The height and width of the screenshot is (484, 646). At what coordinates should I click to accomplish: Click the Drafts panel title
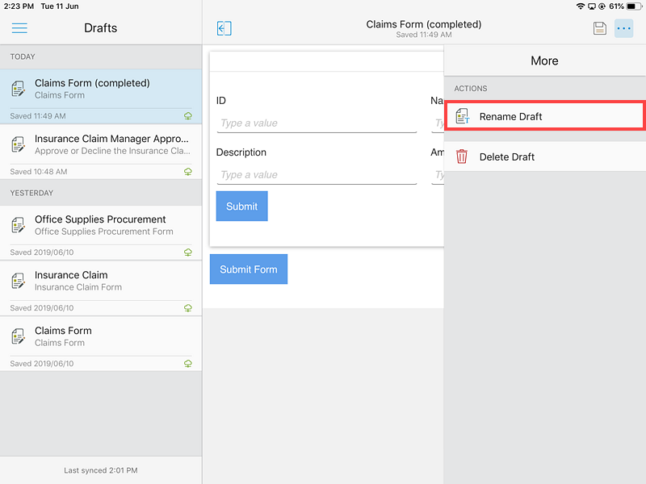[x=100, y=28]
